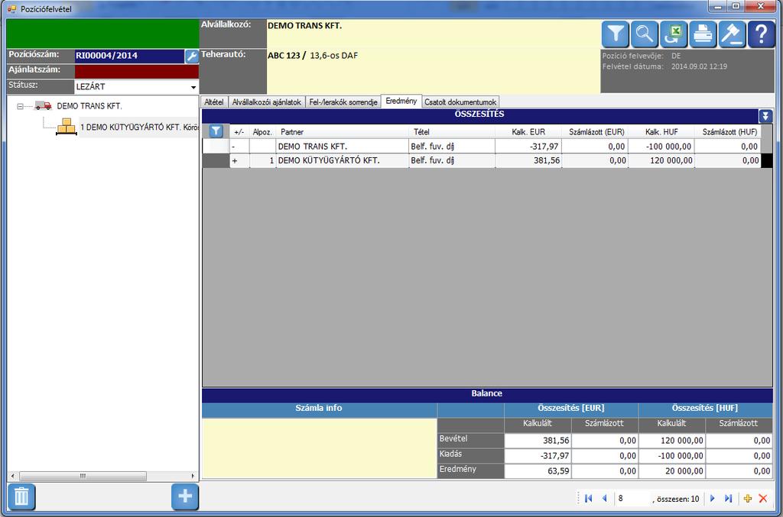Viewport: 783px width, 517px height.
Task: Click the horizontal scrollbar thumb under tree
Action: pos(83,476)
